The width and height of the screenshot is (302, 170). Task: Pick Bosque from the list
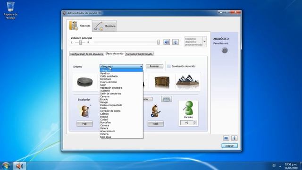(121, 117)
